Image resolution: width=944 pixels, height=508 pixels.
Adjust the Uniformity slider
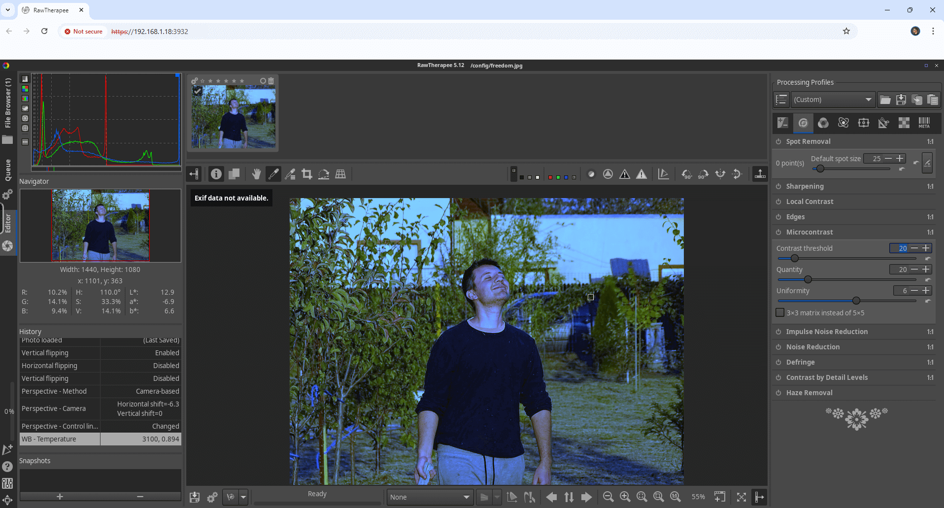pos(847,301)
